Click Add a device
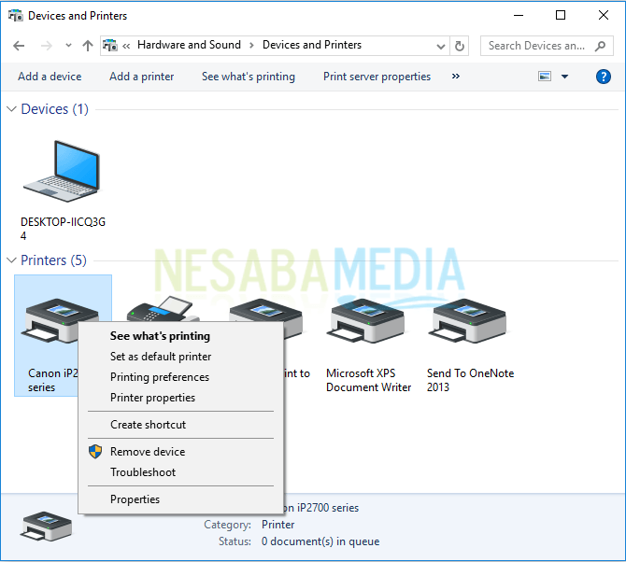This screenshot has width=626, height=562. point(50,77)
